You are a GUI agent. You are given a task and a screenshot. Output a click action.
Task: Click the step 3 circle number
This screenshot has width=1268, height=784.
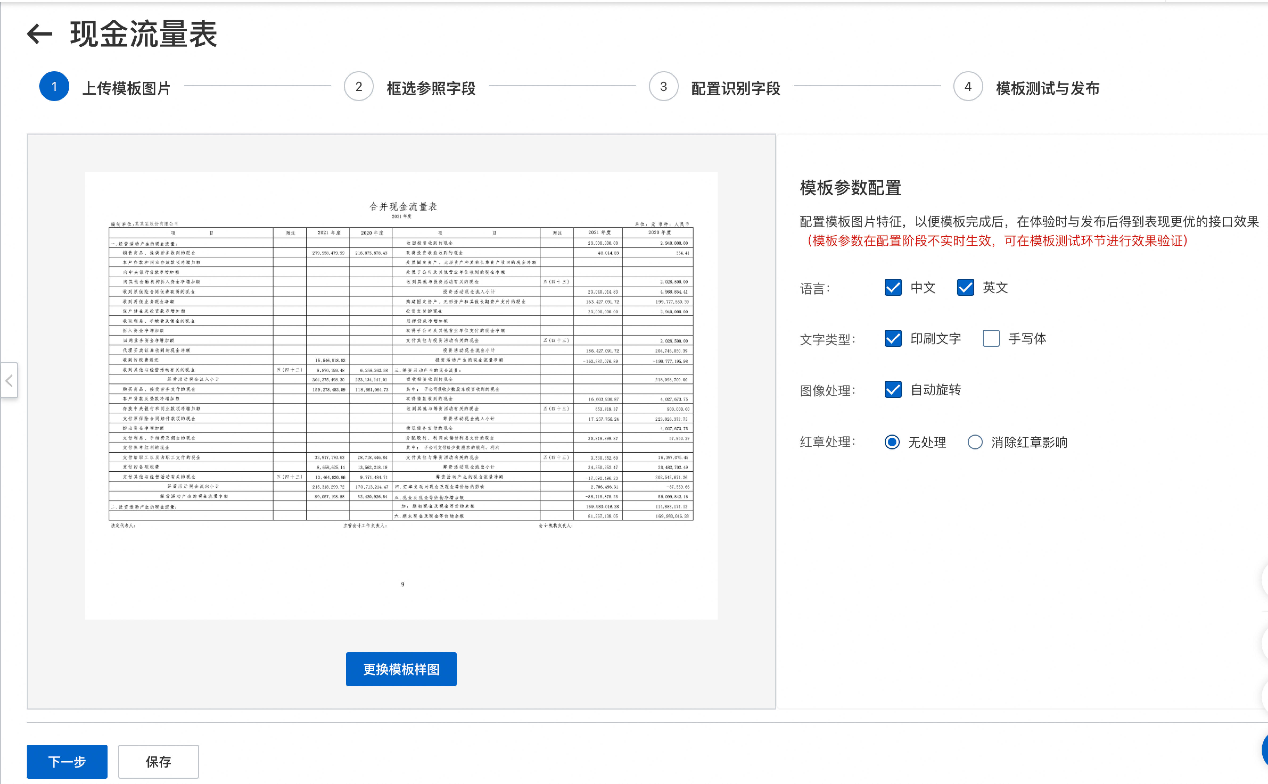tap(664, 87)
